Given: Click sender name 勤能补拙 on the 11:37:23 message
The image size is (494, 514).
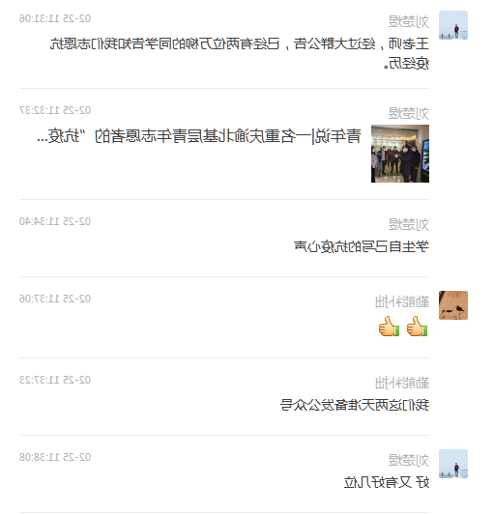Looking at the screenshot, I should (402, 383).
